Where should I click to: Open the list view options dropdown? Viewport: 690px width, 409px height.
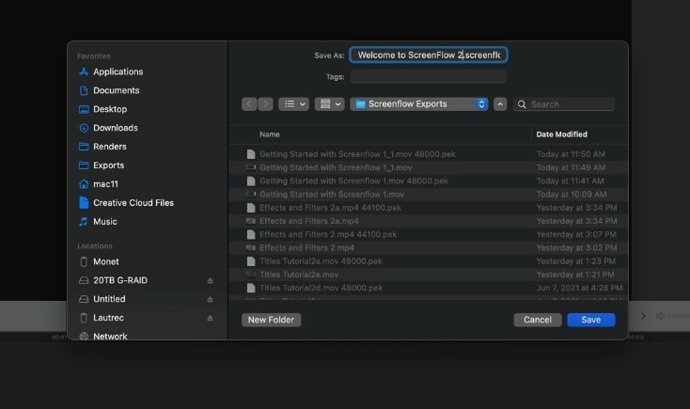(293, 104)
